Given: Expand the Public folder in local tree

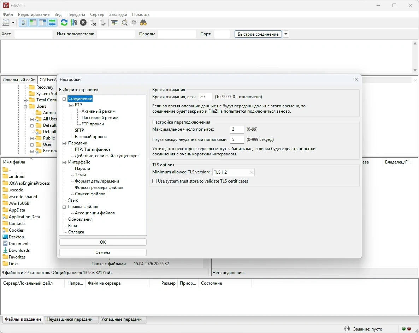Looking at the screenshot, I should click(x=32, y=138).
